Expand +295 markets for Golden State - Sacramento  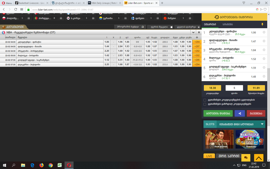coord(197,60)
